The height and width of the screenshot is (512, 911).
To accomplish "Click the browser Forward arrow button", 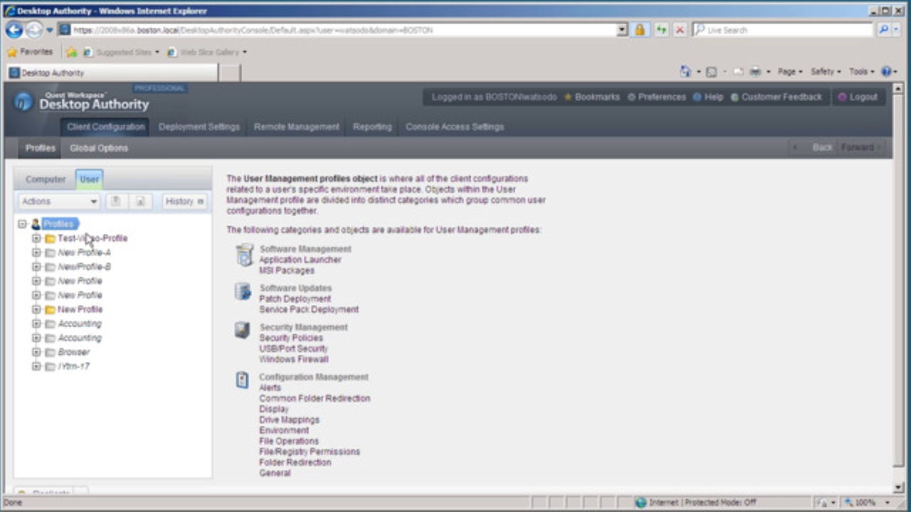I will (x=33, y=30).
